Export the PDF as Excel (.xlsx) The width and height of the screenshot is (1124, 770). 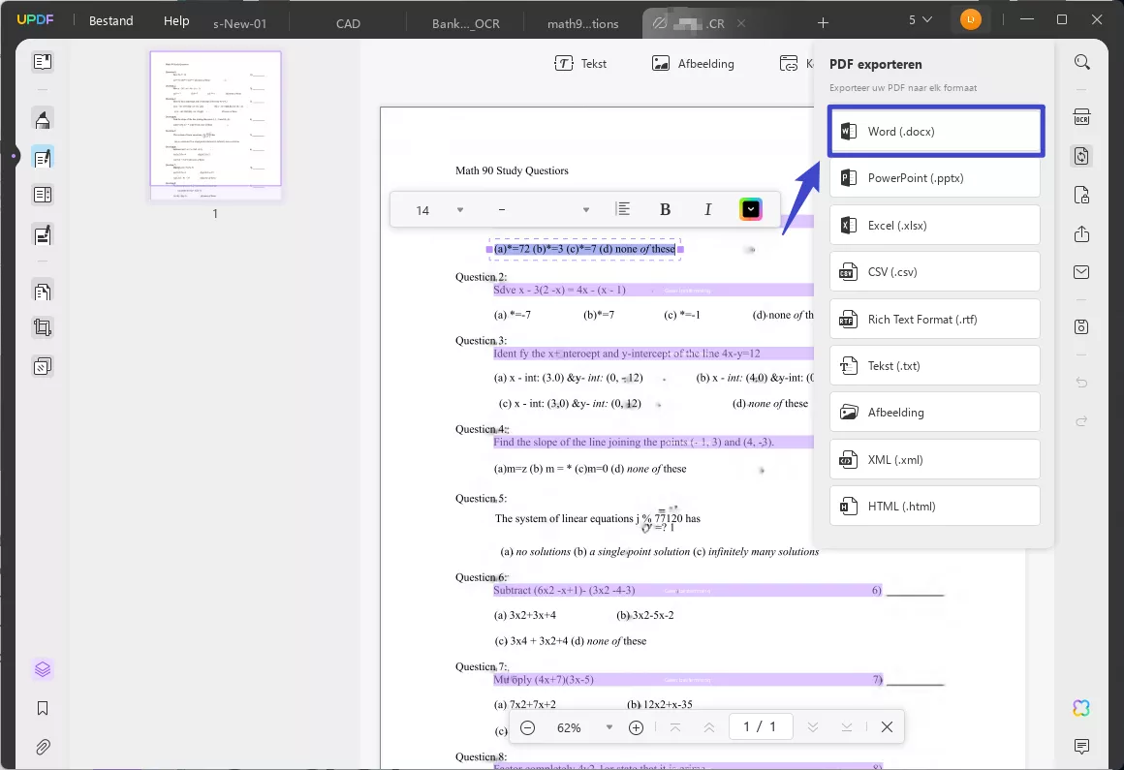tap(934, 225)
